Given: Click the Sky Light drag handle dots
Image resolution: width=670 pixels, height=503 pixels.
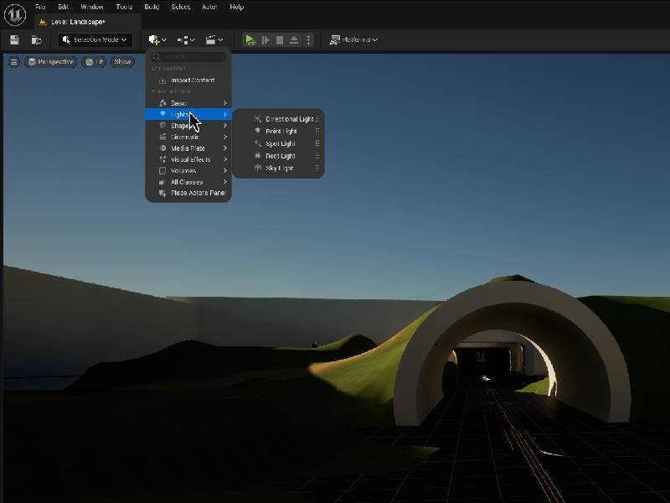Looking at the screenshot, I should point(317,169).
